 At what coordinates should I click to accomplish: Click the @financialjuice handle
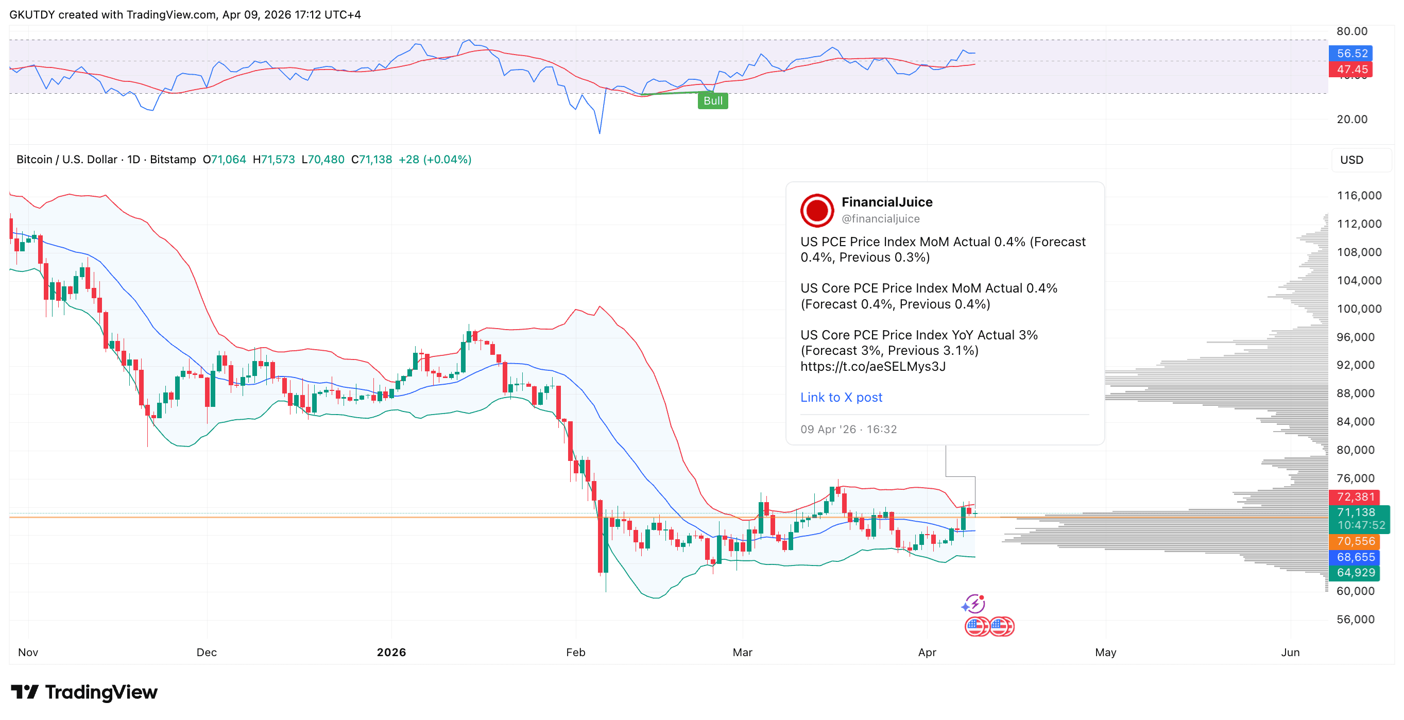pos(880,218)
